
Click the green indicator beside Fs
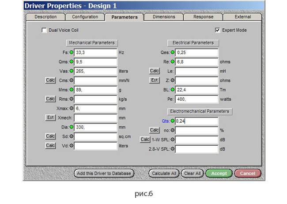click(x=72, y=53)
